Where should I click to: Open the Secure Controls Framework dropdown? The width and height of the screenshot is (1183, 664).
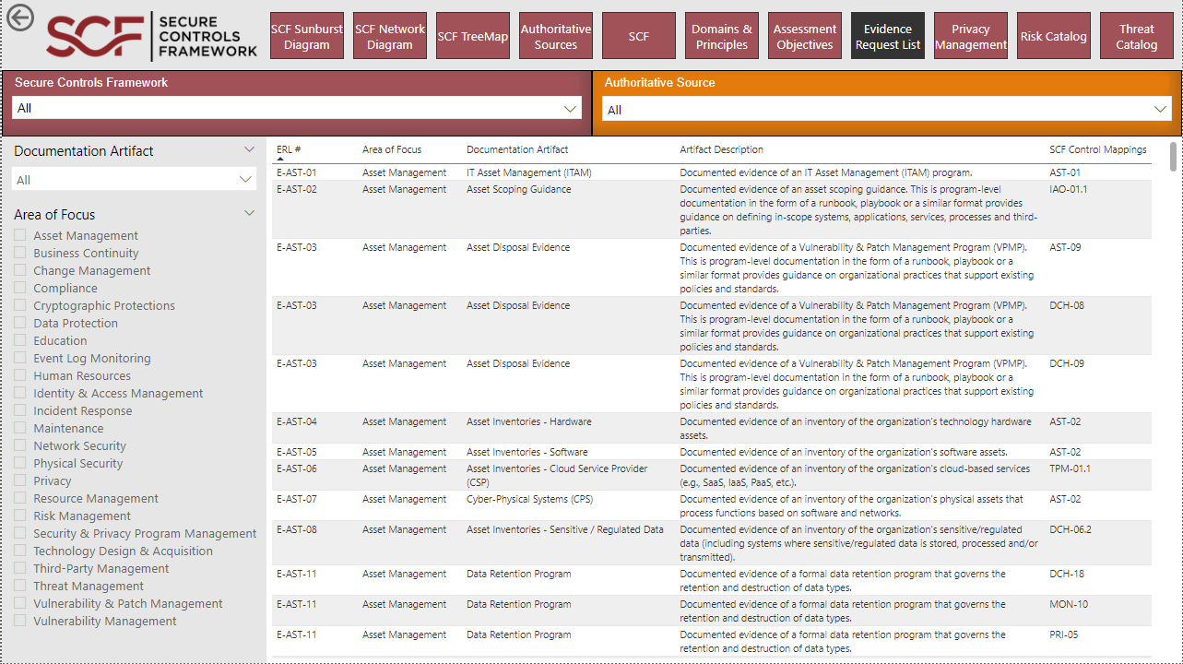(572, 108)
